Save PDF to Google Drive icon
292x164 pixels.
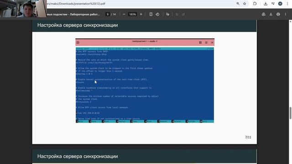coord(264,14)
